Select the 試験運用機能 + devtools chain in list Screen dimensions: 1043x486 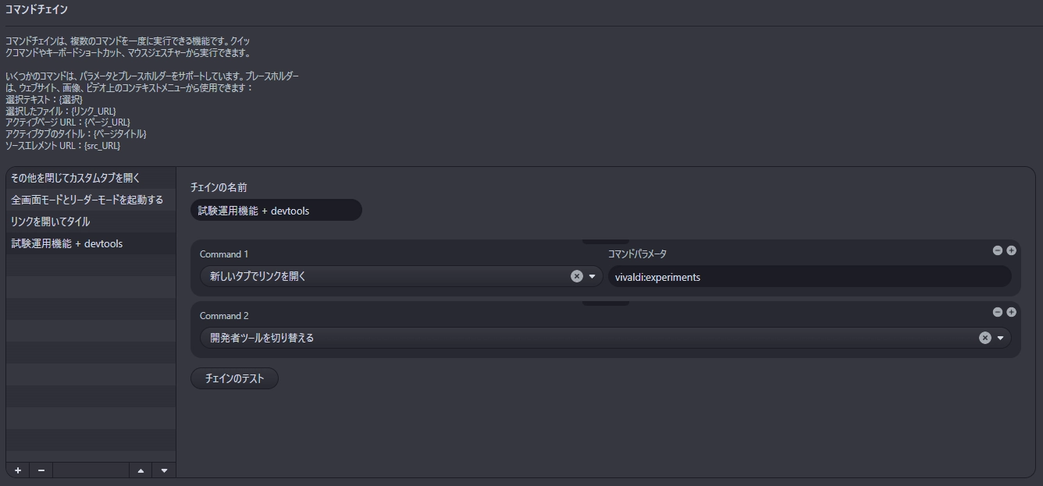(x=91, y=243)
